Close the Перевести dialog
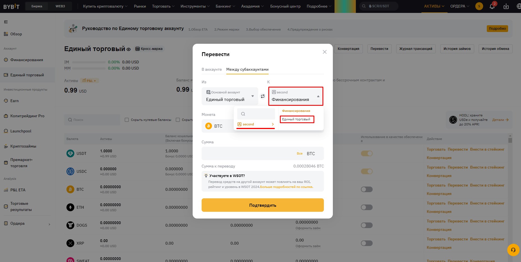 pyautogui.click(x=325, y=52)
